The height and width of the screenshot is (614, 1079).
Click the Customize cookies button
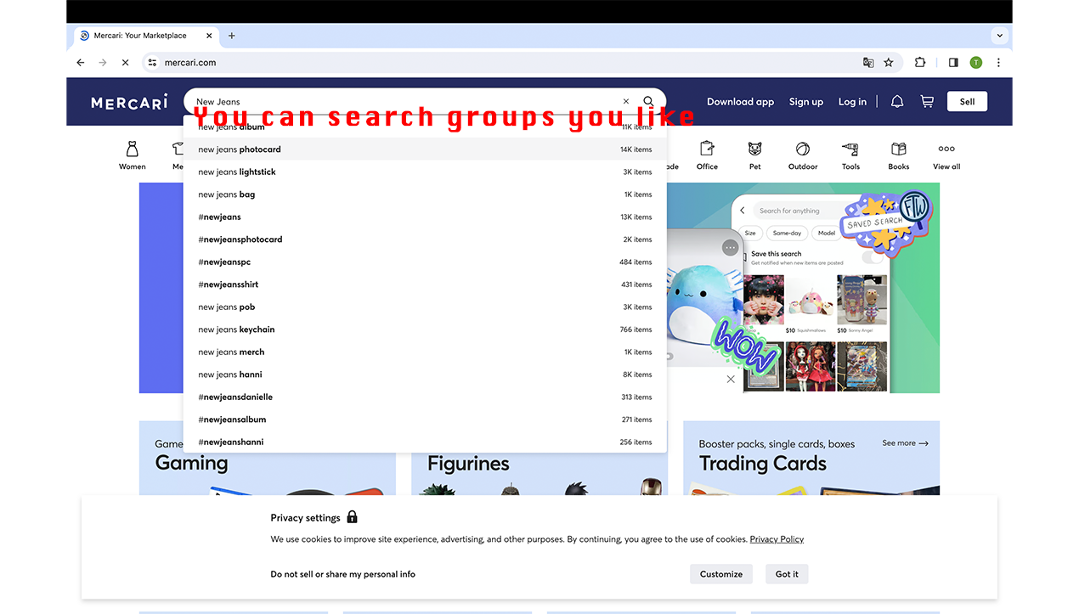[721, 574]
